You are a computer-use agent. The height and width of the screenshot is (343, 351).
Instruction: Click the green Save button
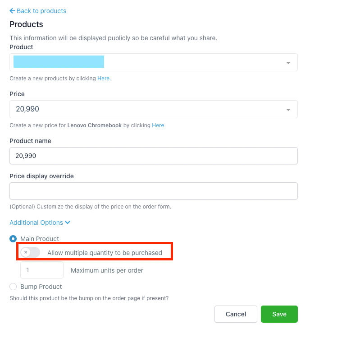(279, 314)
